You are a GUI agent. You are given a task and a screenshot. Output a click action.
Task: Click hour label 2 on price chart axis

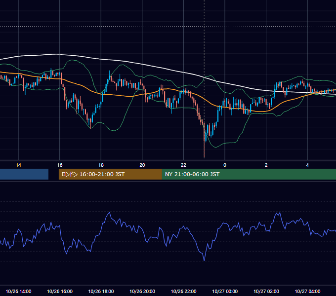tap(266, 165)
